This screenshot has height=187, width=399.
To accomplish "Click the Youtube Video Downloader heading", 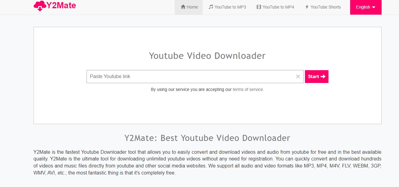I will coord(207,56).
